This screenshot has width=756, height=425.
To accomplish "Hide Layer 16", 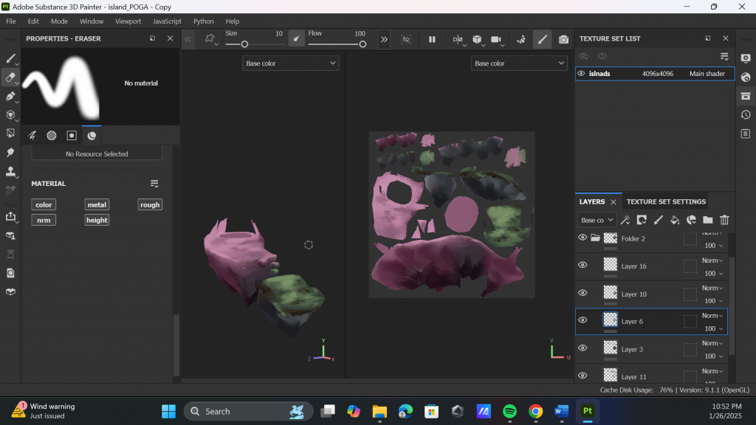I will coord(583,265).
